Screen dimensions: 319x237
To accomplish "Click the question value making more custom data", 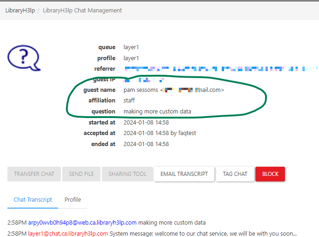I will pos(157,112).
